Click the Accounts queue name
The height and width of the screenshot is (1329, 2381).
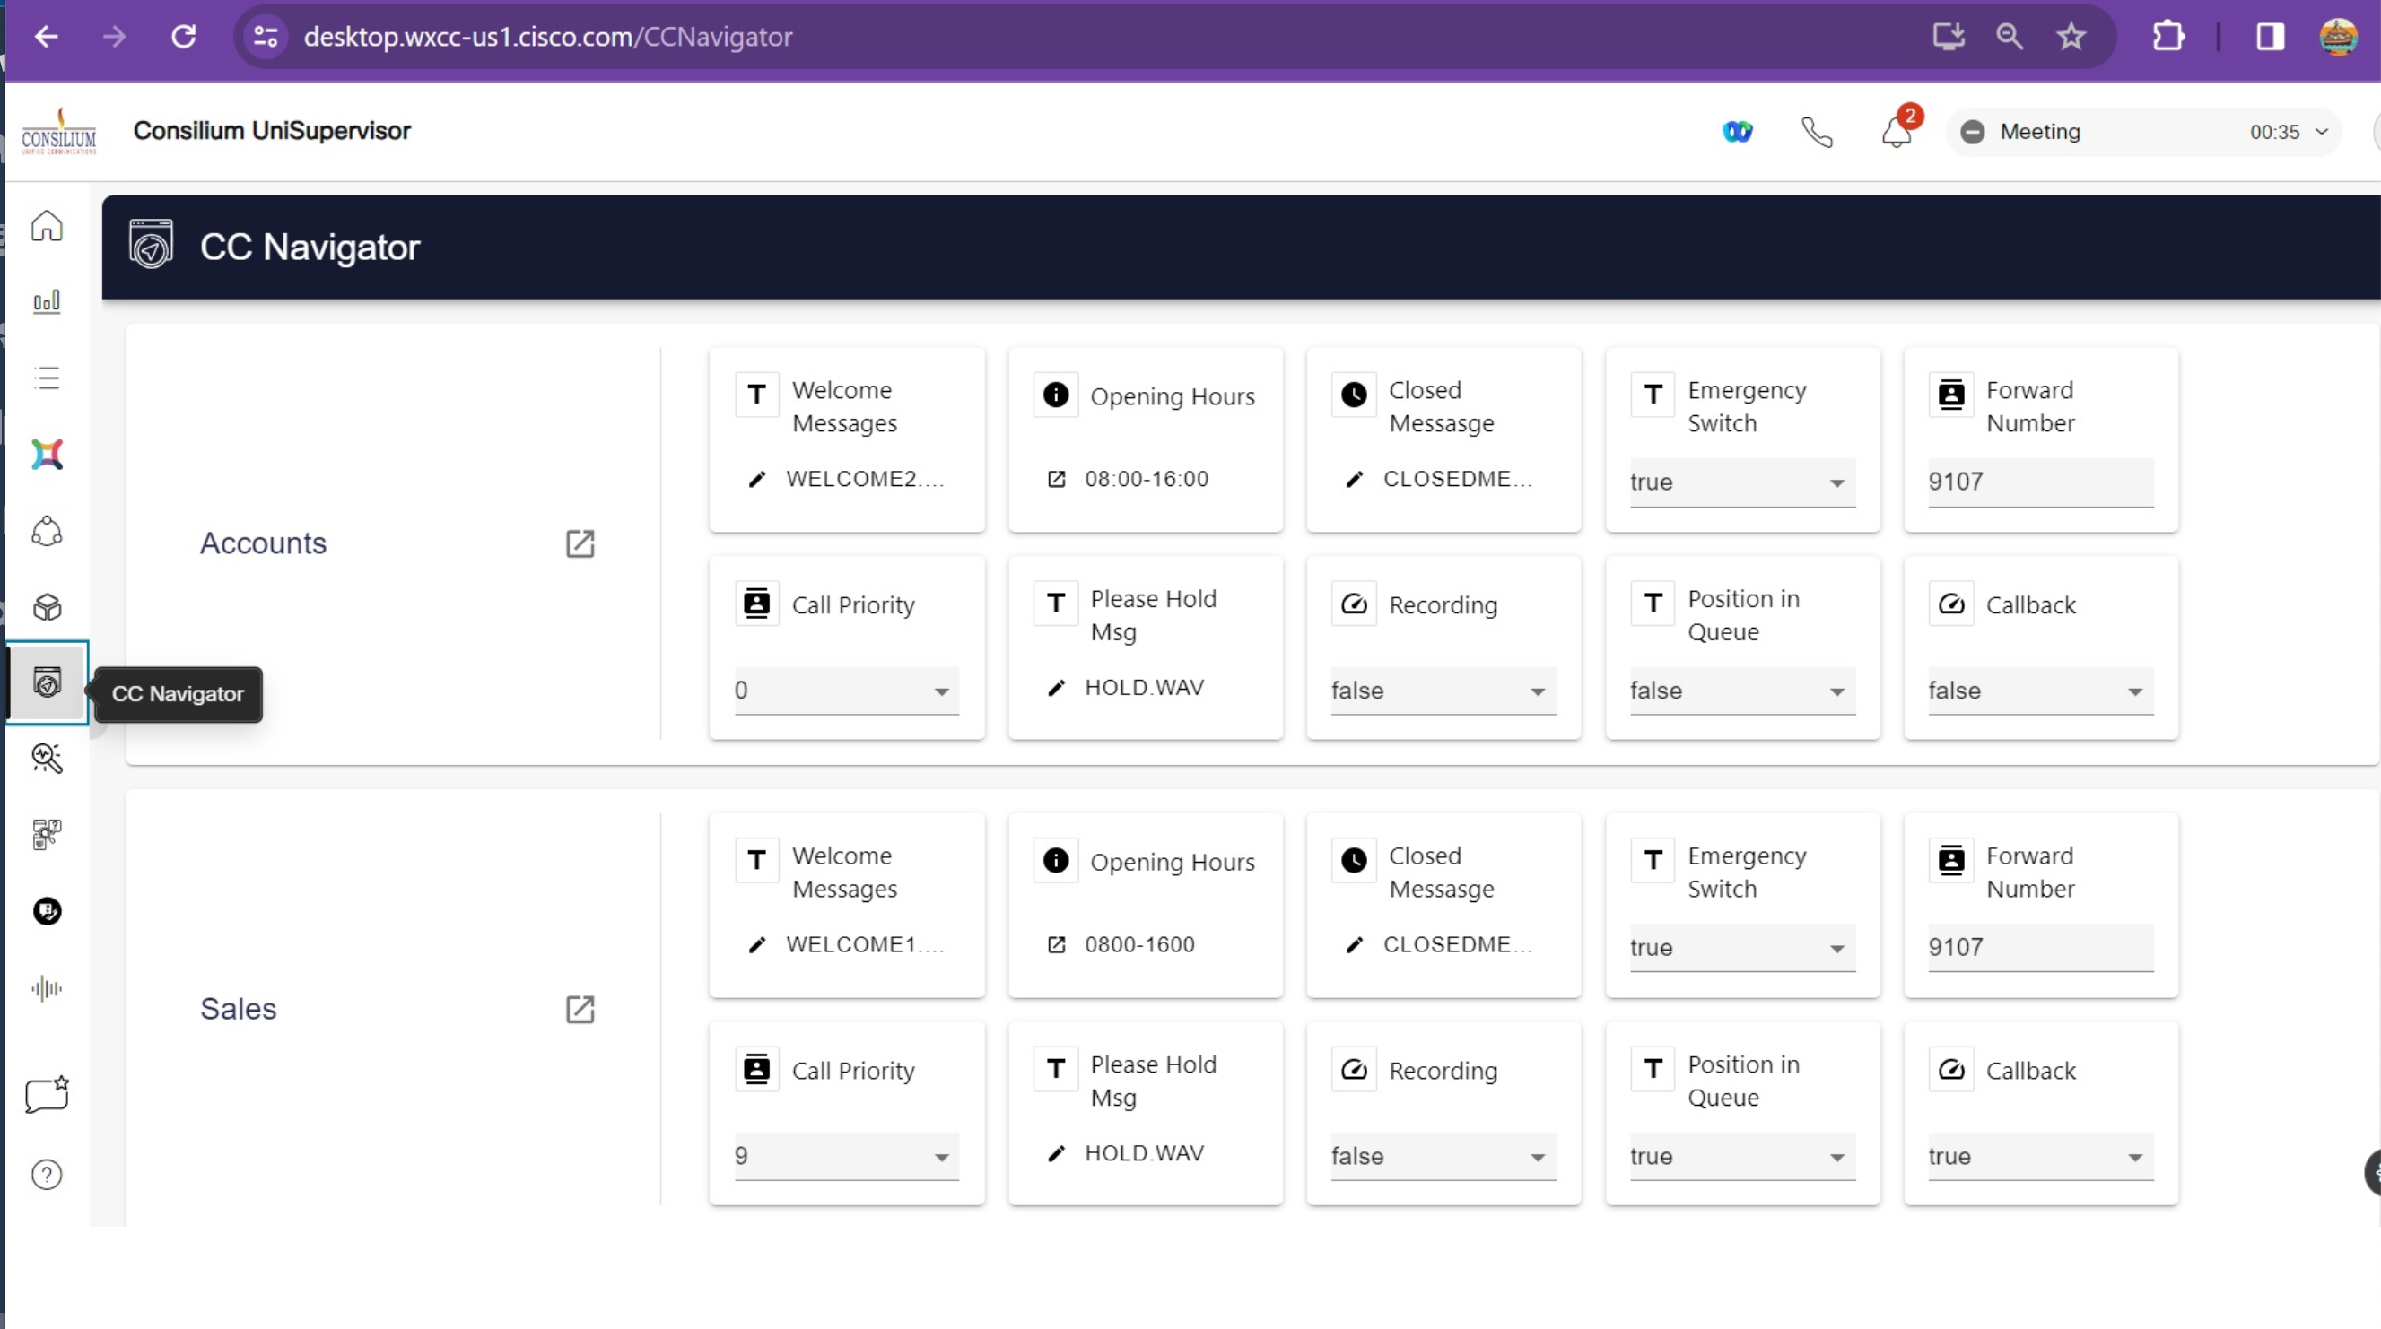point(264,543)
